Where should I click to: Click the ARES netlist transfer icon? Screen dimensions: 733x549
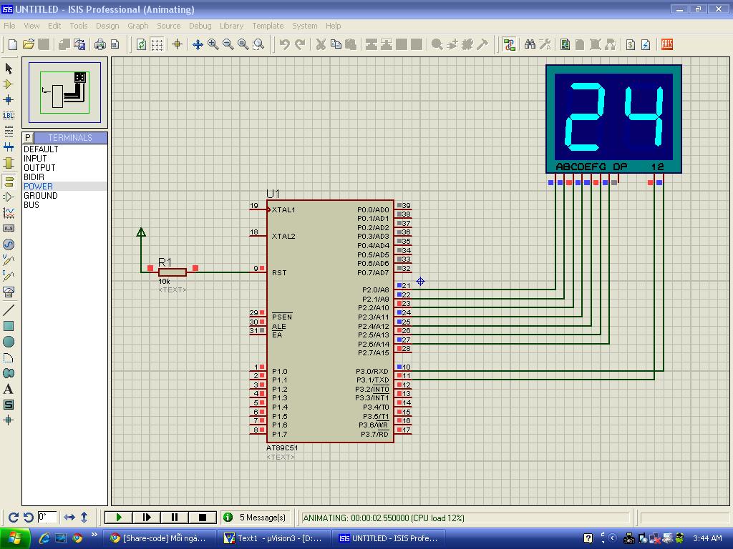(666, 44)
